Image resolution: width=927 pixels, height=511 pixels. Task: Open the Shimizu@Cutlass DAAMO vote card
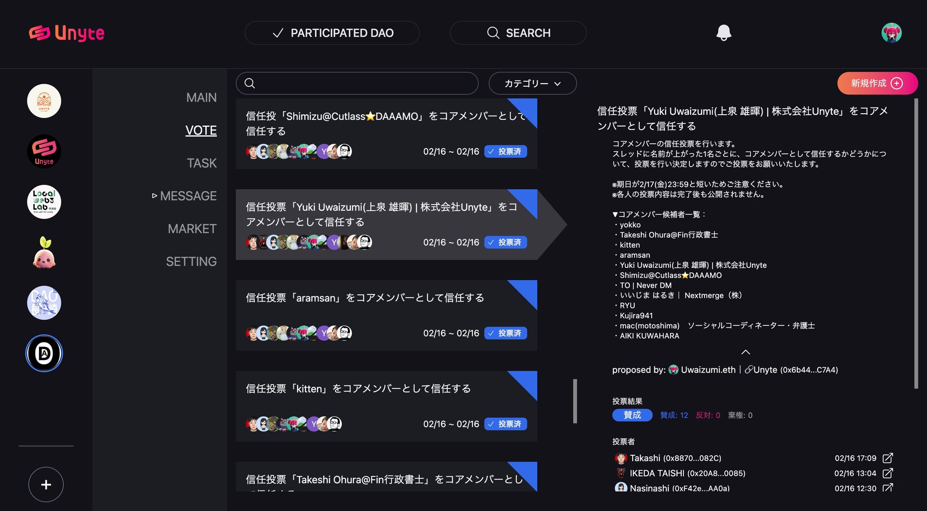(x=386, y=134)
